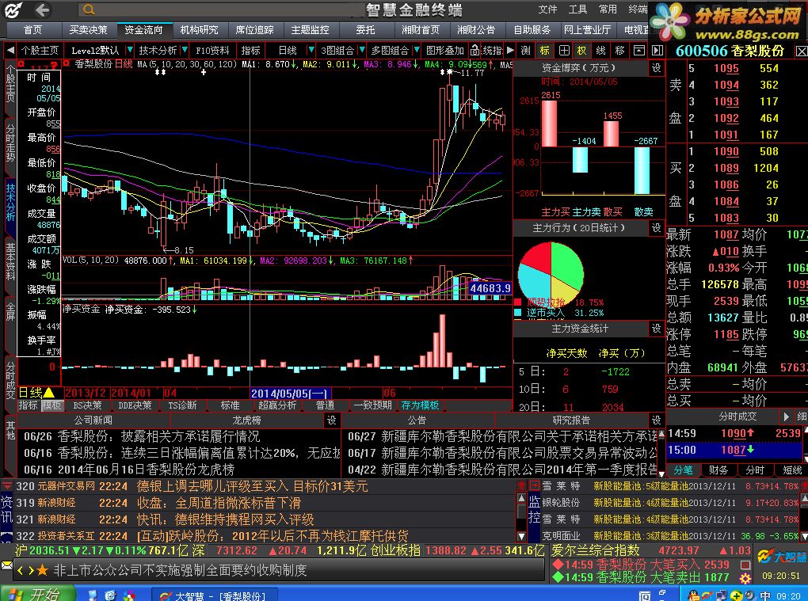
Task: Open the 席位追踪 tab
Action: point(254,30)
